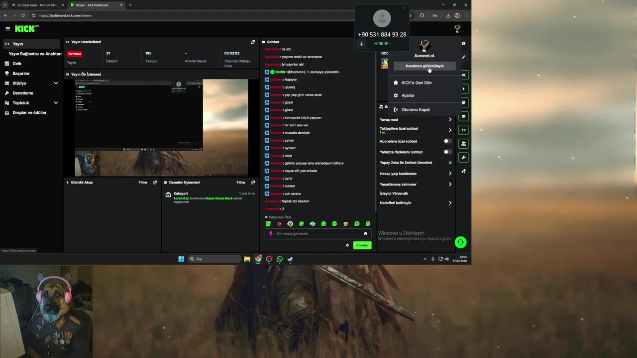Screen dimensions: 637x358
Task: Toggle Yalnızca ifadelerle sohbet switch
Action: 448,152
